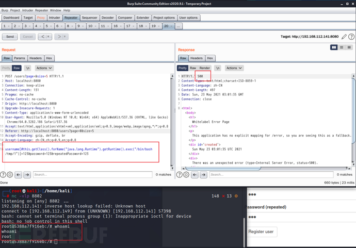
Task: Click the response search input field
Action: coord(271,175)
